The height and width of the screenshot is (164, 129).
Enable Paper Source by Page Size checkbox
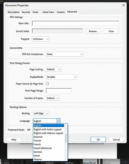coord(47,84)
